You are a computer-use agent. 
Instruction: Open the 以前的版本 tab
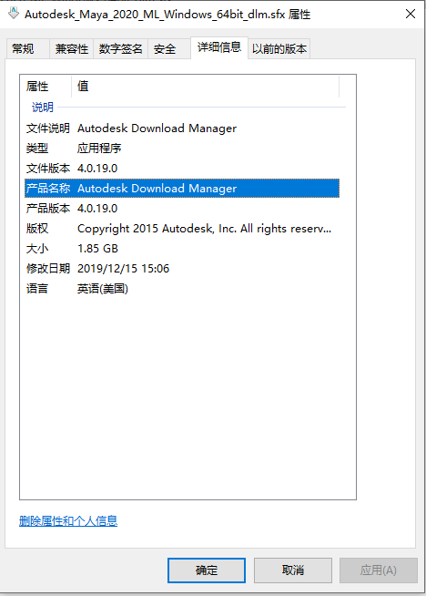pos(279,48)
